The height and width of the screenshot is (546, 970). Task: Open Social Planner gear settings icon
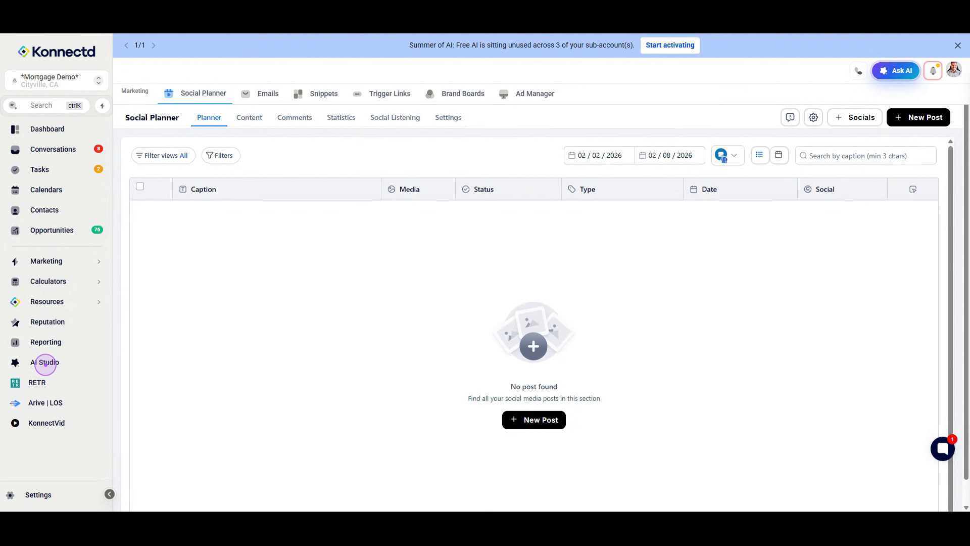click(x=813, y=117)
